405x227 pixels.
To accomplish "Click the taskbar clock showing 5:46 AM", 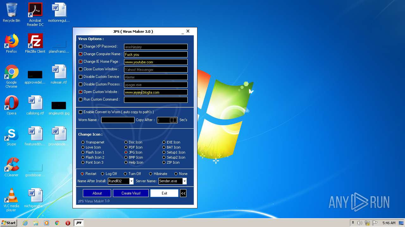I will click(389, 223).
